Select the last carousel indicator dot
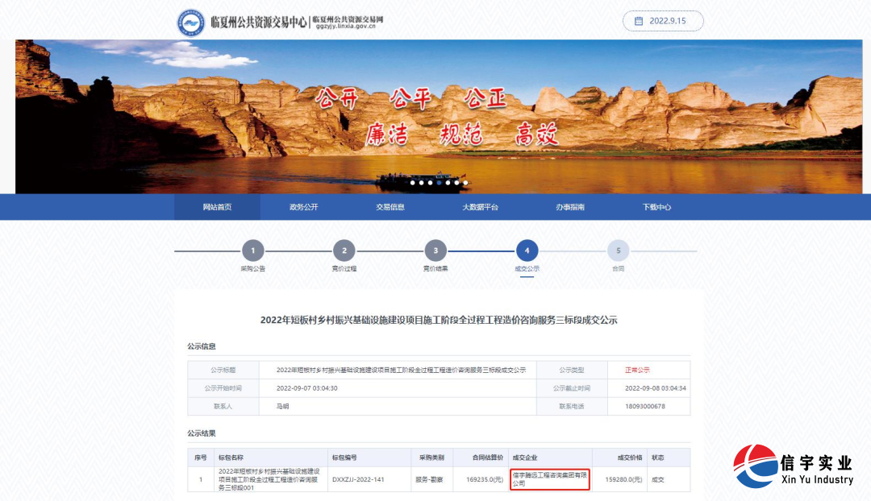The image size is (871, 501). [x=465, y=183]
